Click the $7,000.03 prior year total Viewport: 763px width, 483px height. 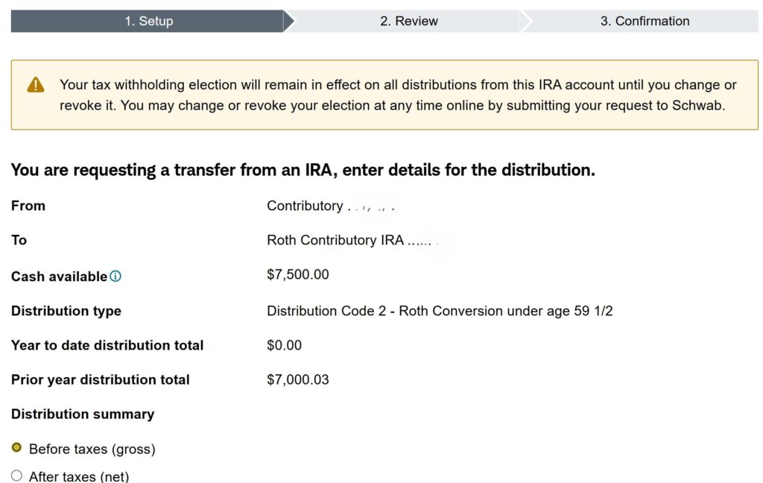[297, 379]
